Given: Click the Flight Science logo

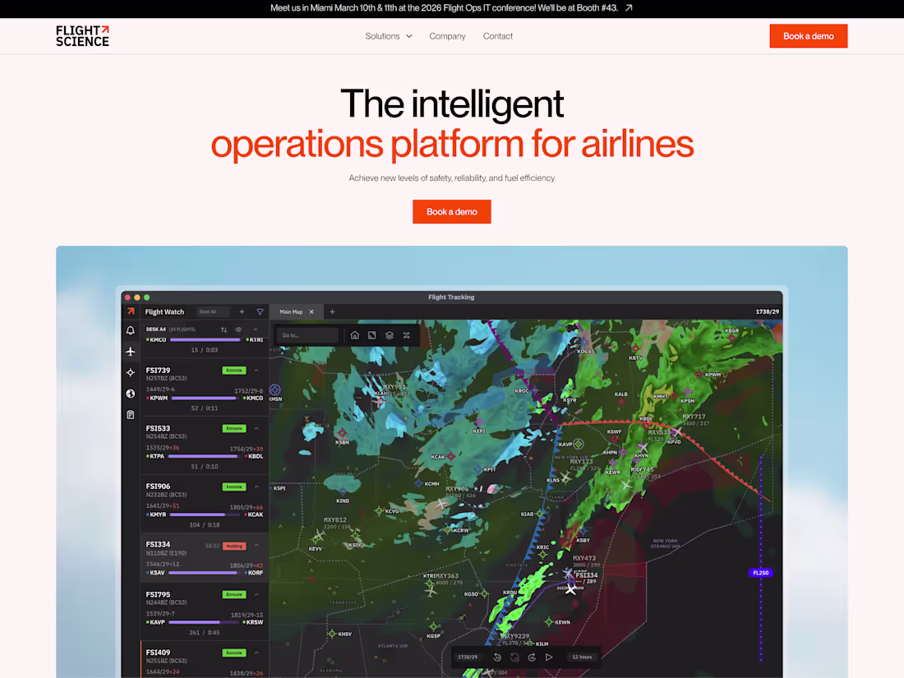Looking at the screenshot, I should pos(82,35).
